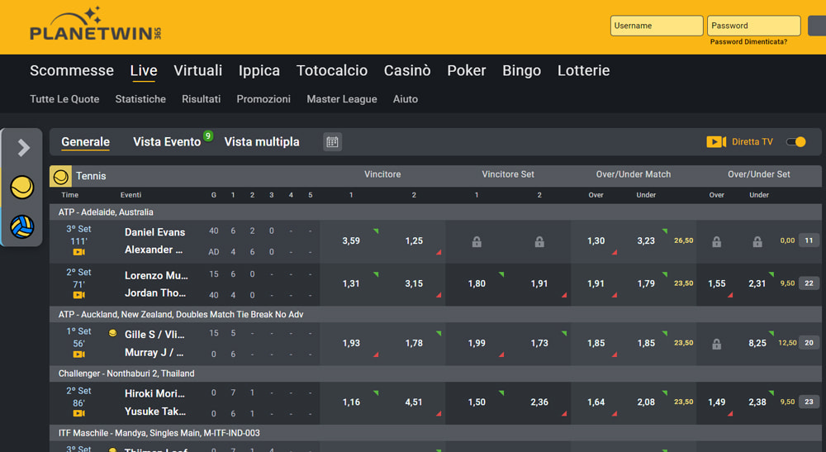The height and width of the screenshot is (452, 826).
Task: Click the PlanetWin365 logo
Action: (95, 24)
